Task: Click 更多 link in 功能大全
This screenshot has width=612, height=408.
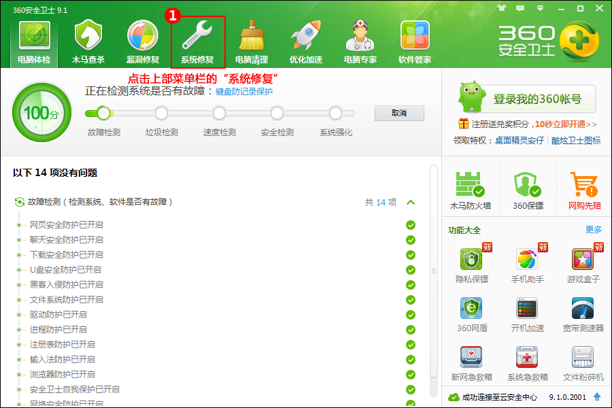Action: [593, 230]
